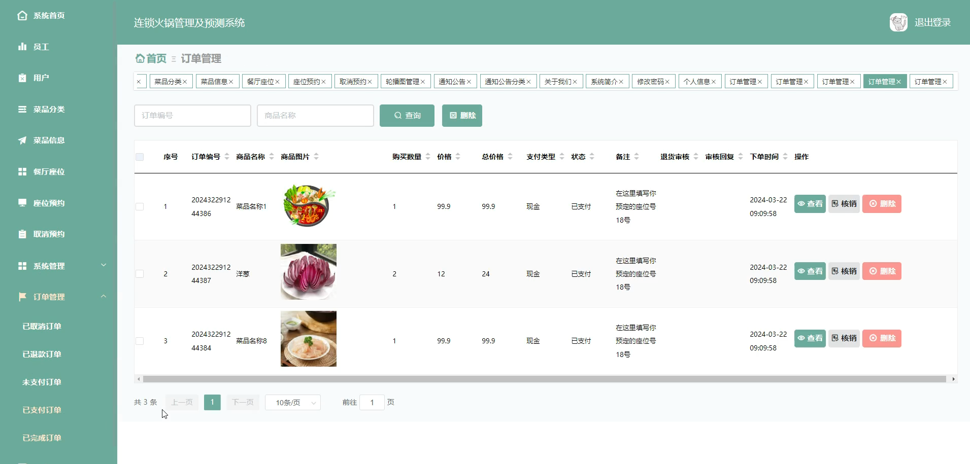The width and height of the screenshot is (970, 464).
Task: Focus the 订单编号 search field
Action: click(x=192, y=116)
